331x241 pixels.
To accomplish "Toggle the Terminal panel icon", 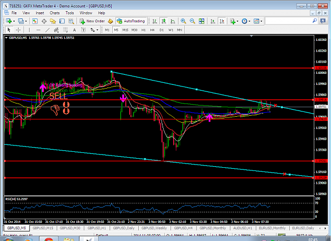I will point(62,21).
